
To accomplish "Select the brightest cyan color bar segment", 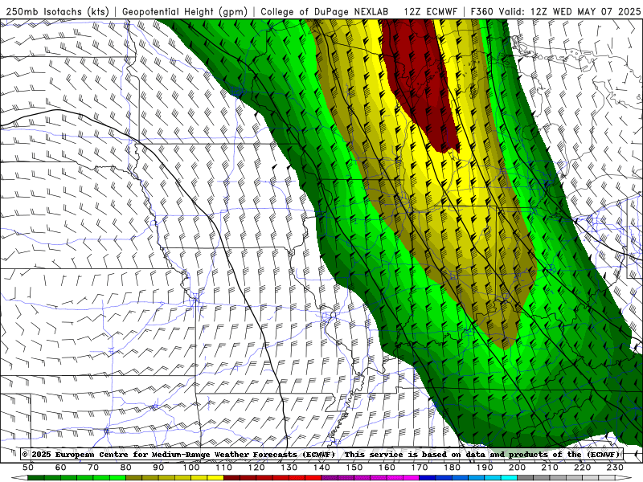I will (x=509, y=477).
